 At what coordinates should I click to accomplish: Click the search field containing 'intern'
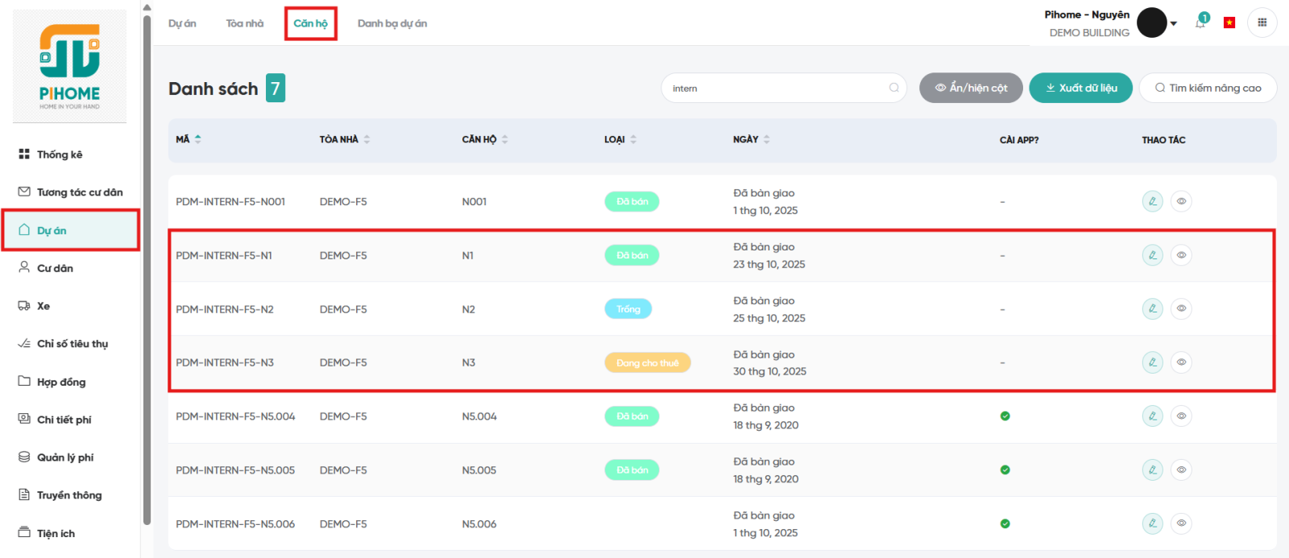[773, 88]
